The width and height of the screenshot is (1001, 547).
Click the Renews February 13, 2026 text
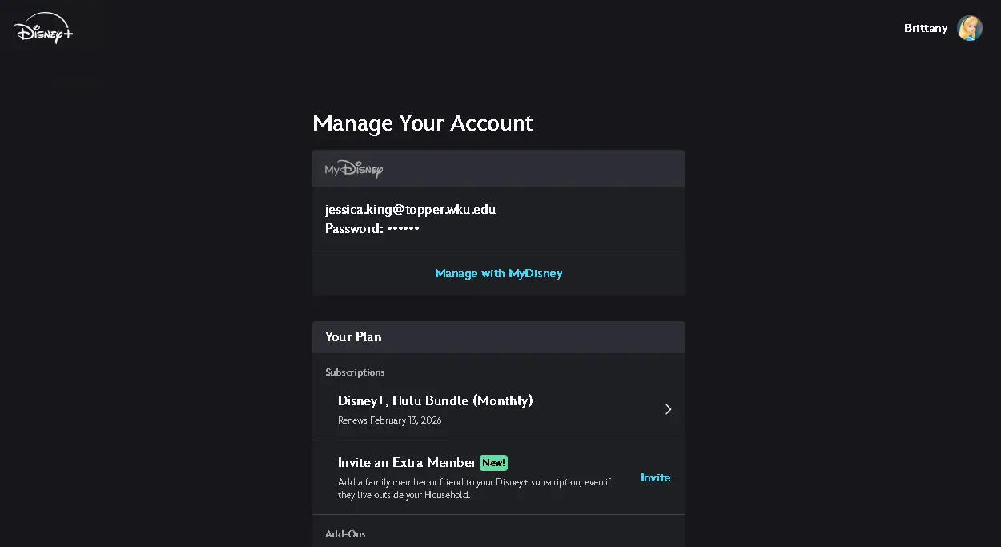pos(389,420)
